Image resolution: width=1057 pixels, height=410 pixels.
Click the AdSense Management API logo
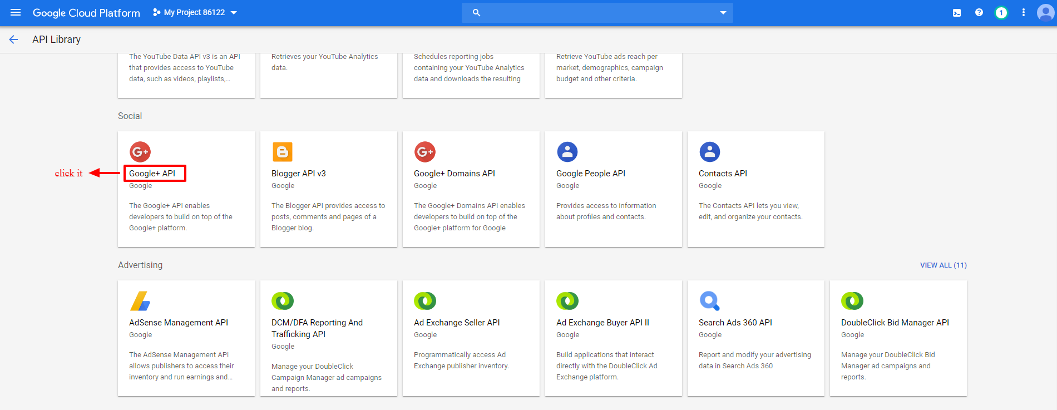pyautogui.click(x=140, y=301)
